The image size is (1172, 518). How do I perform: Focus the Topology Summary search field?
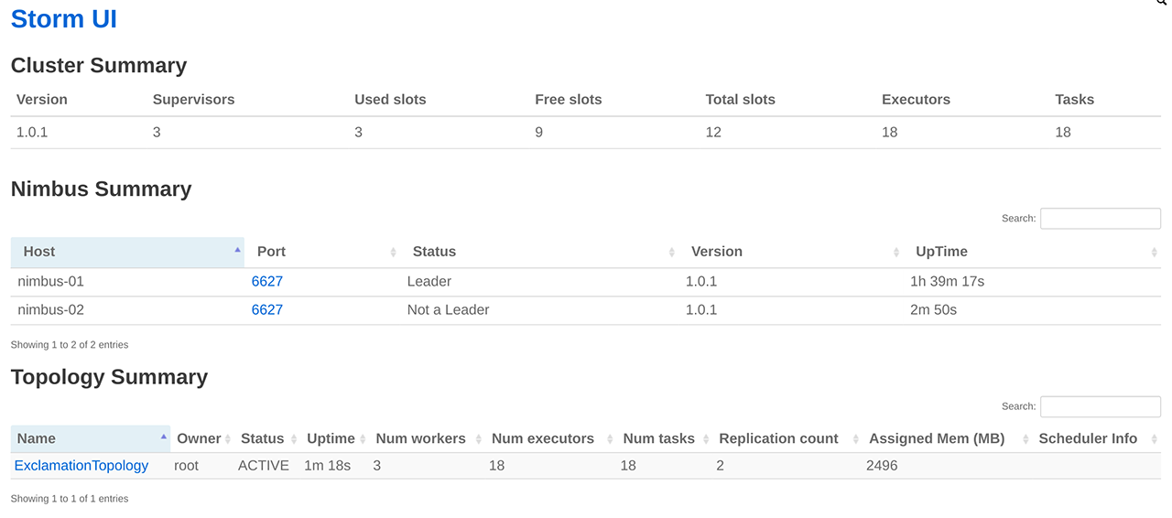[1100, 406]
